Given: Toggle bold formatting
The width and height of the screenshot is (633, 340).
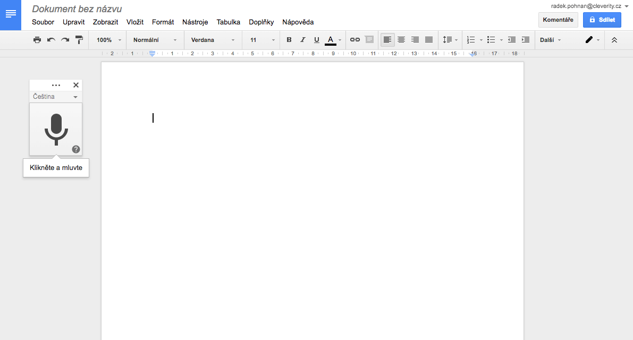Looking at the screenshot, I should pos(289,40).
